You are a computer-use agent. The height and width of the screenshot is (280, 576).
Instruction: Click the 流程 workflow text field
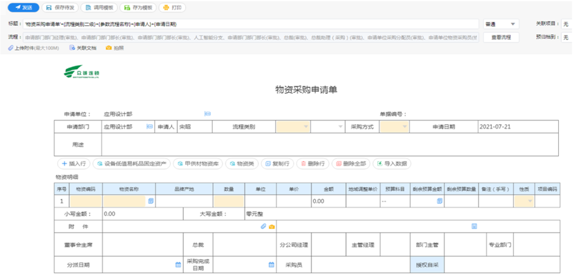(x=251, y=37)
